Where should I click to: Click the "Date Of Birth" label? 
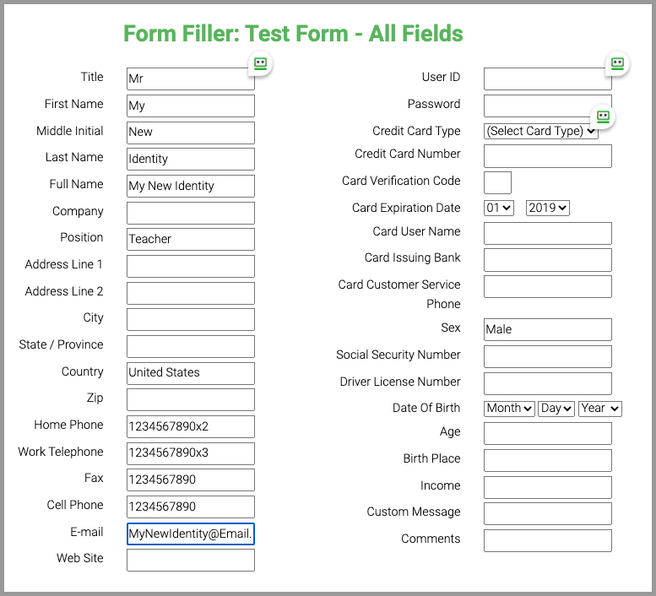pos(426,408)
